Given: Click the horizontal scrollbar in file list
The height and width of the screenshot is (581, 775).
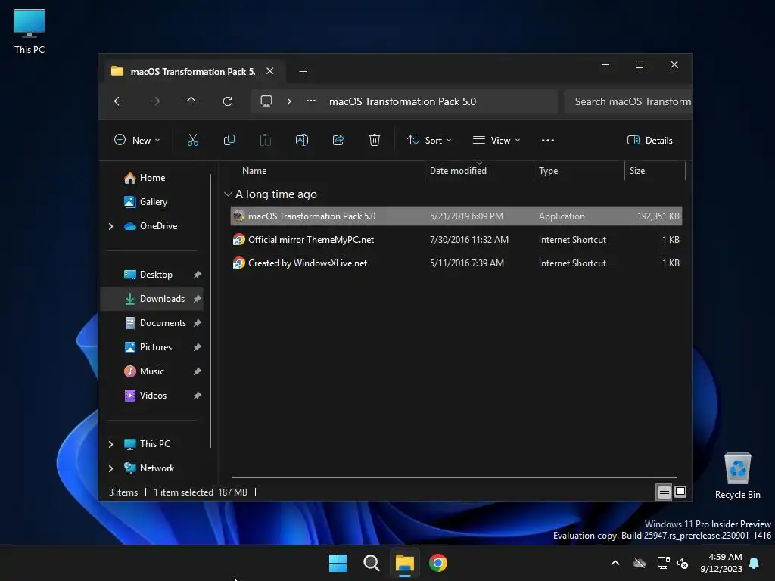Looking at the screenshot, I should (454, 477).
